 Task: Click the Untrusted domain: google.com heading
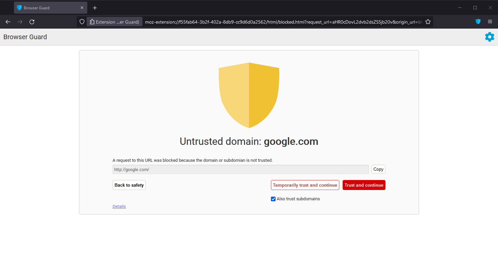(x=249, y=141)
